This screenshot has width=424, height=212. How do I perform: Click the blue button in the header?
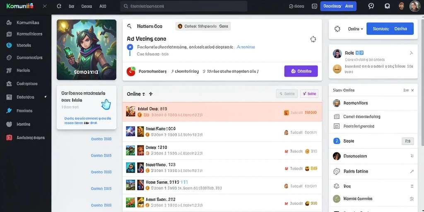tap(338, 6)
